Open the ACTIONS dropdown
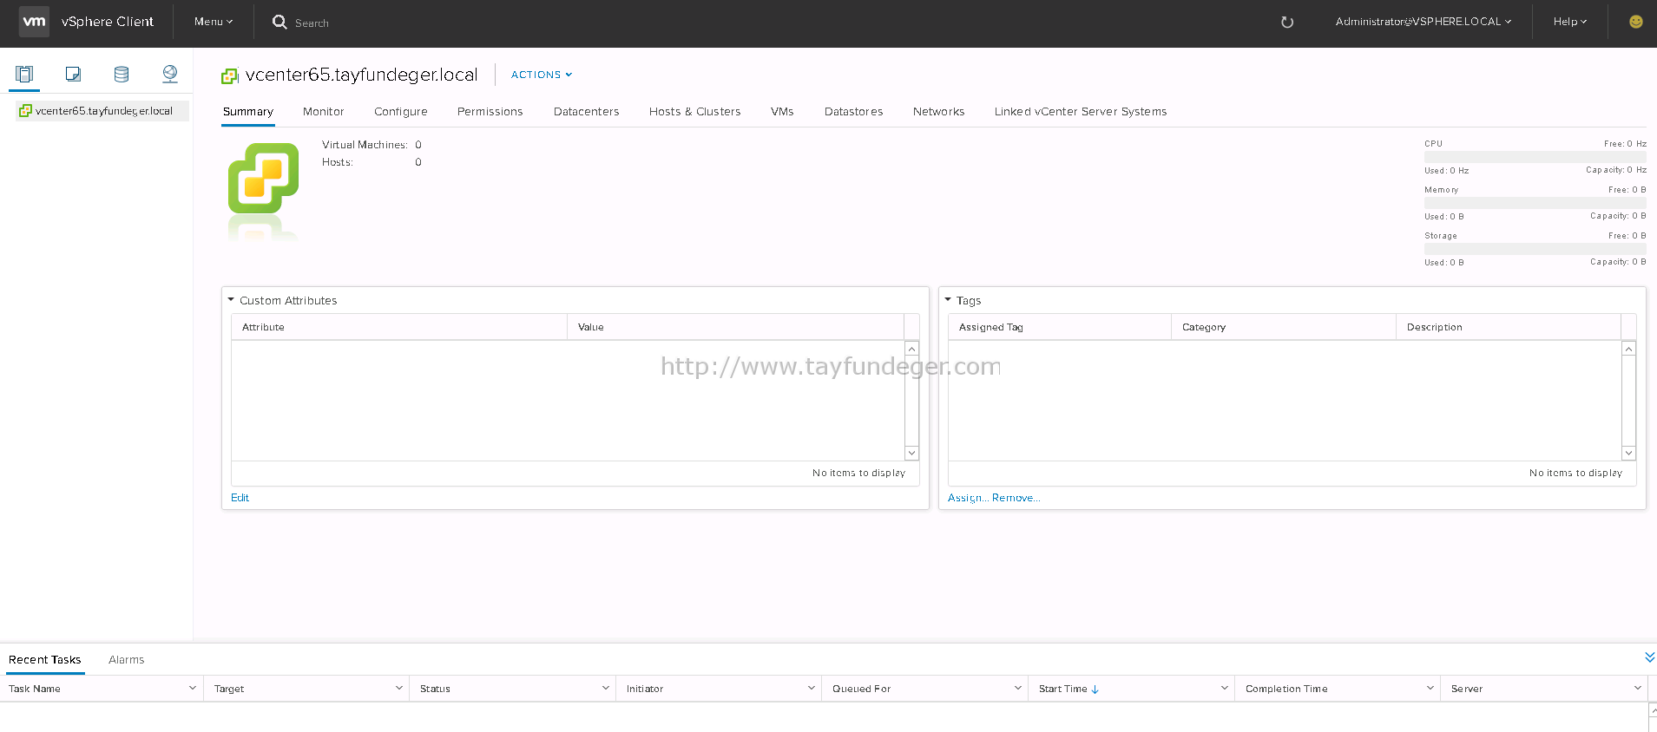Image resolution: width=1657 pixels, height=732 pixels. [x=542, y=75]
